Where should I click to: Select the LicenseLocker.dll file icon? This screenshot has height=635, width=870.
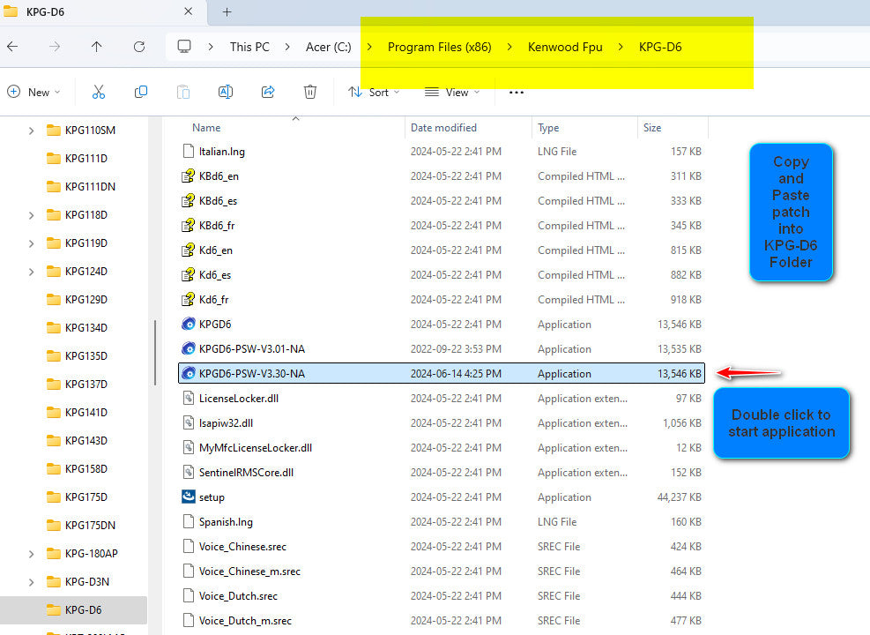[188, 398]
